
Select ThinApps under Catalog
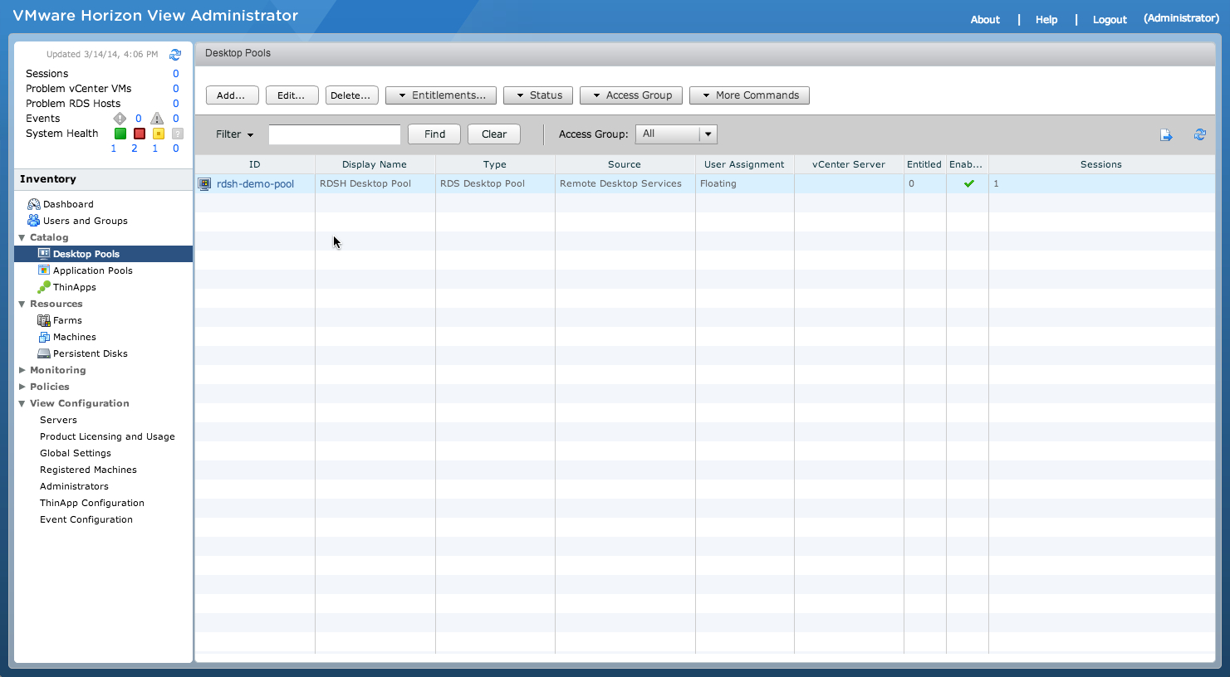(73, 286)
